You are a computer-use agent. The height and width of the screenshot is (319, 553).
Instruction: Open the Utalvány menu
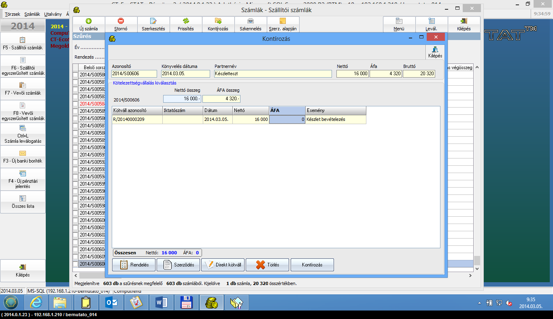(x=53, y=14)
